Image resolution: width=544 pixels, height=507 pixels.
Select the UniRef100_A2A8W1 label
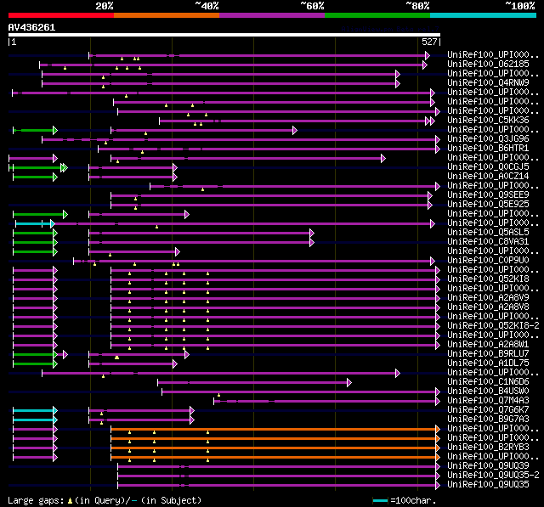488,345
